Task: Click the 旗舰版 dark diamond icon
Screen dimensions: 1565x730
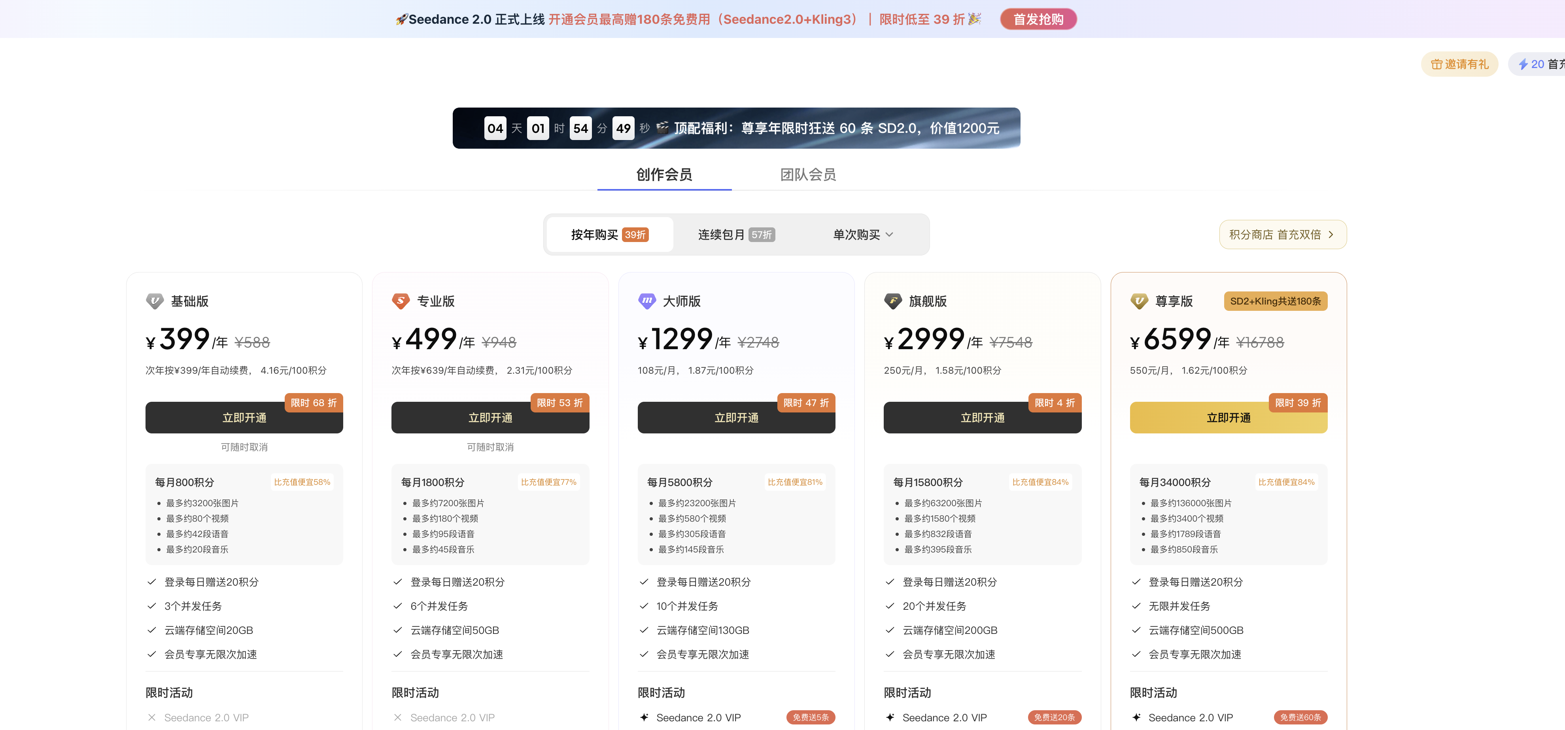Action: pos(892,301)
